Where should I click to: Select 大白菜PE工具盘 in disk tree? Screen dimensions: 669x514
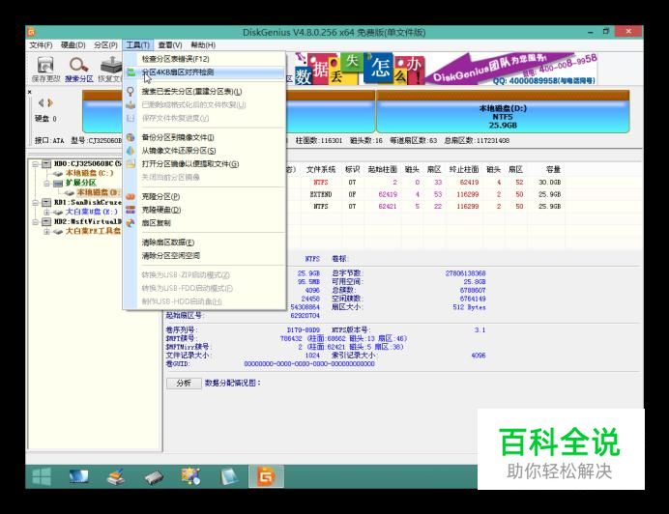pyautogui.click(x=93, y=232)
